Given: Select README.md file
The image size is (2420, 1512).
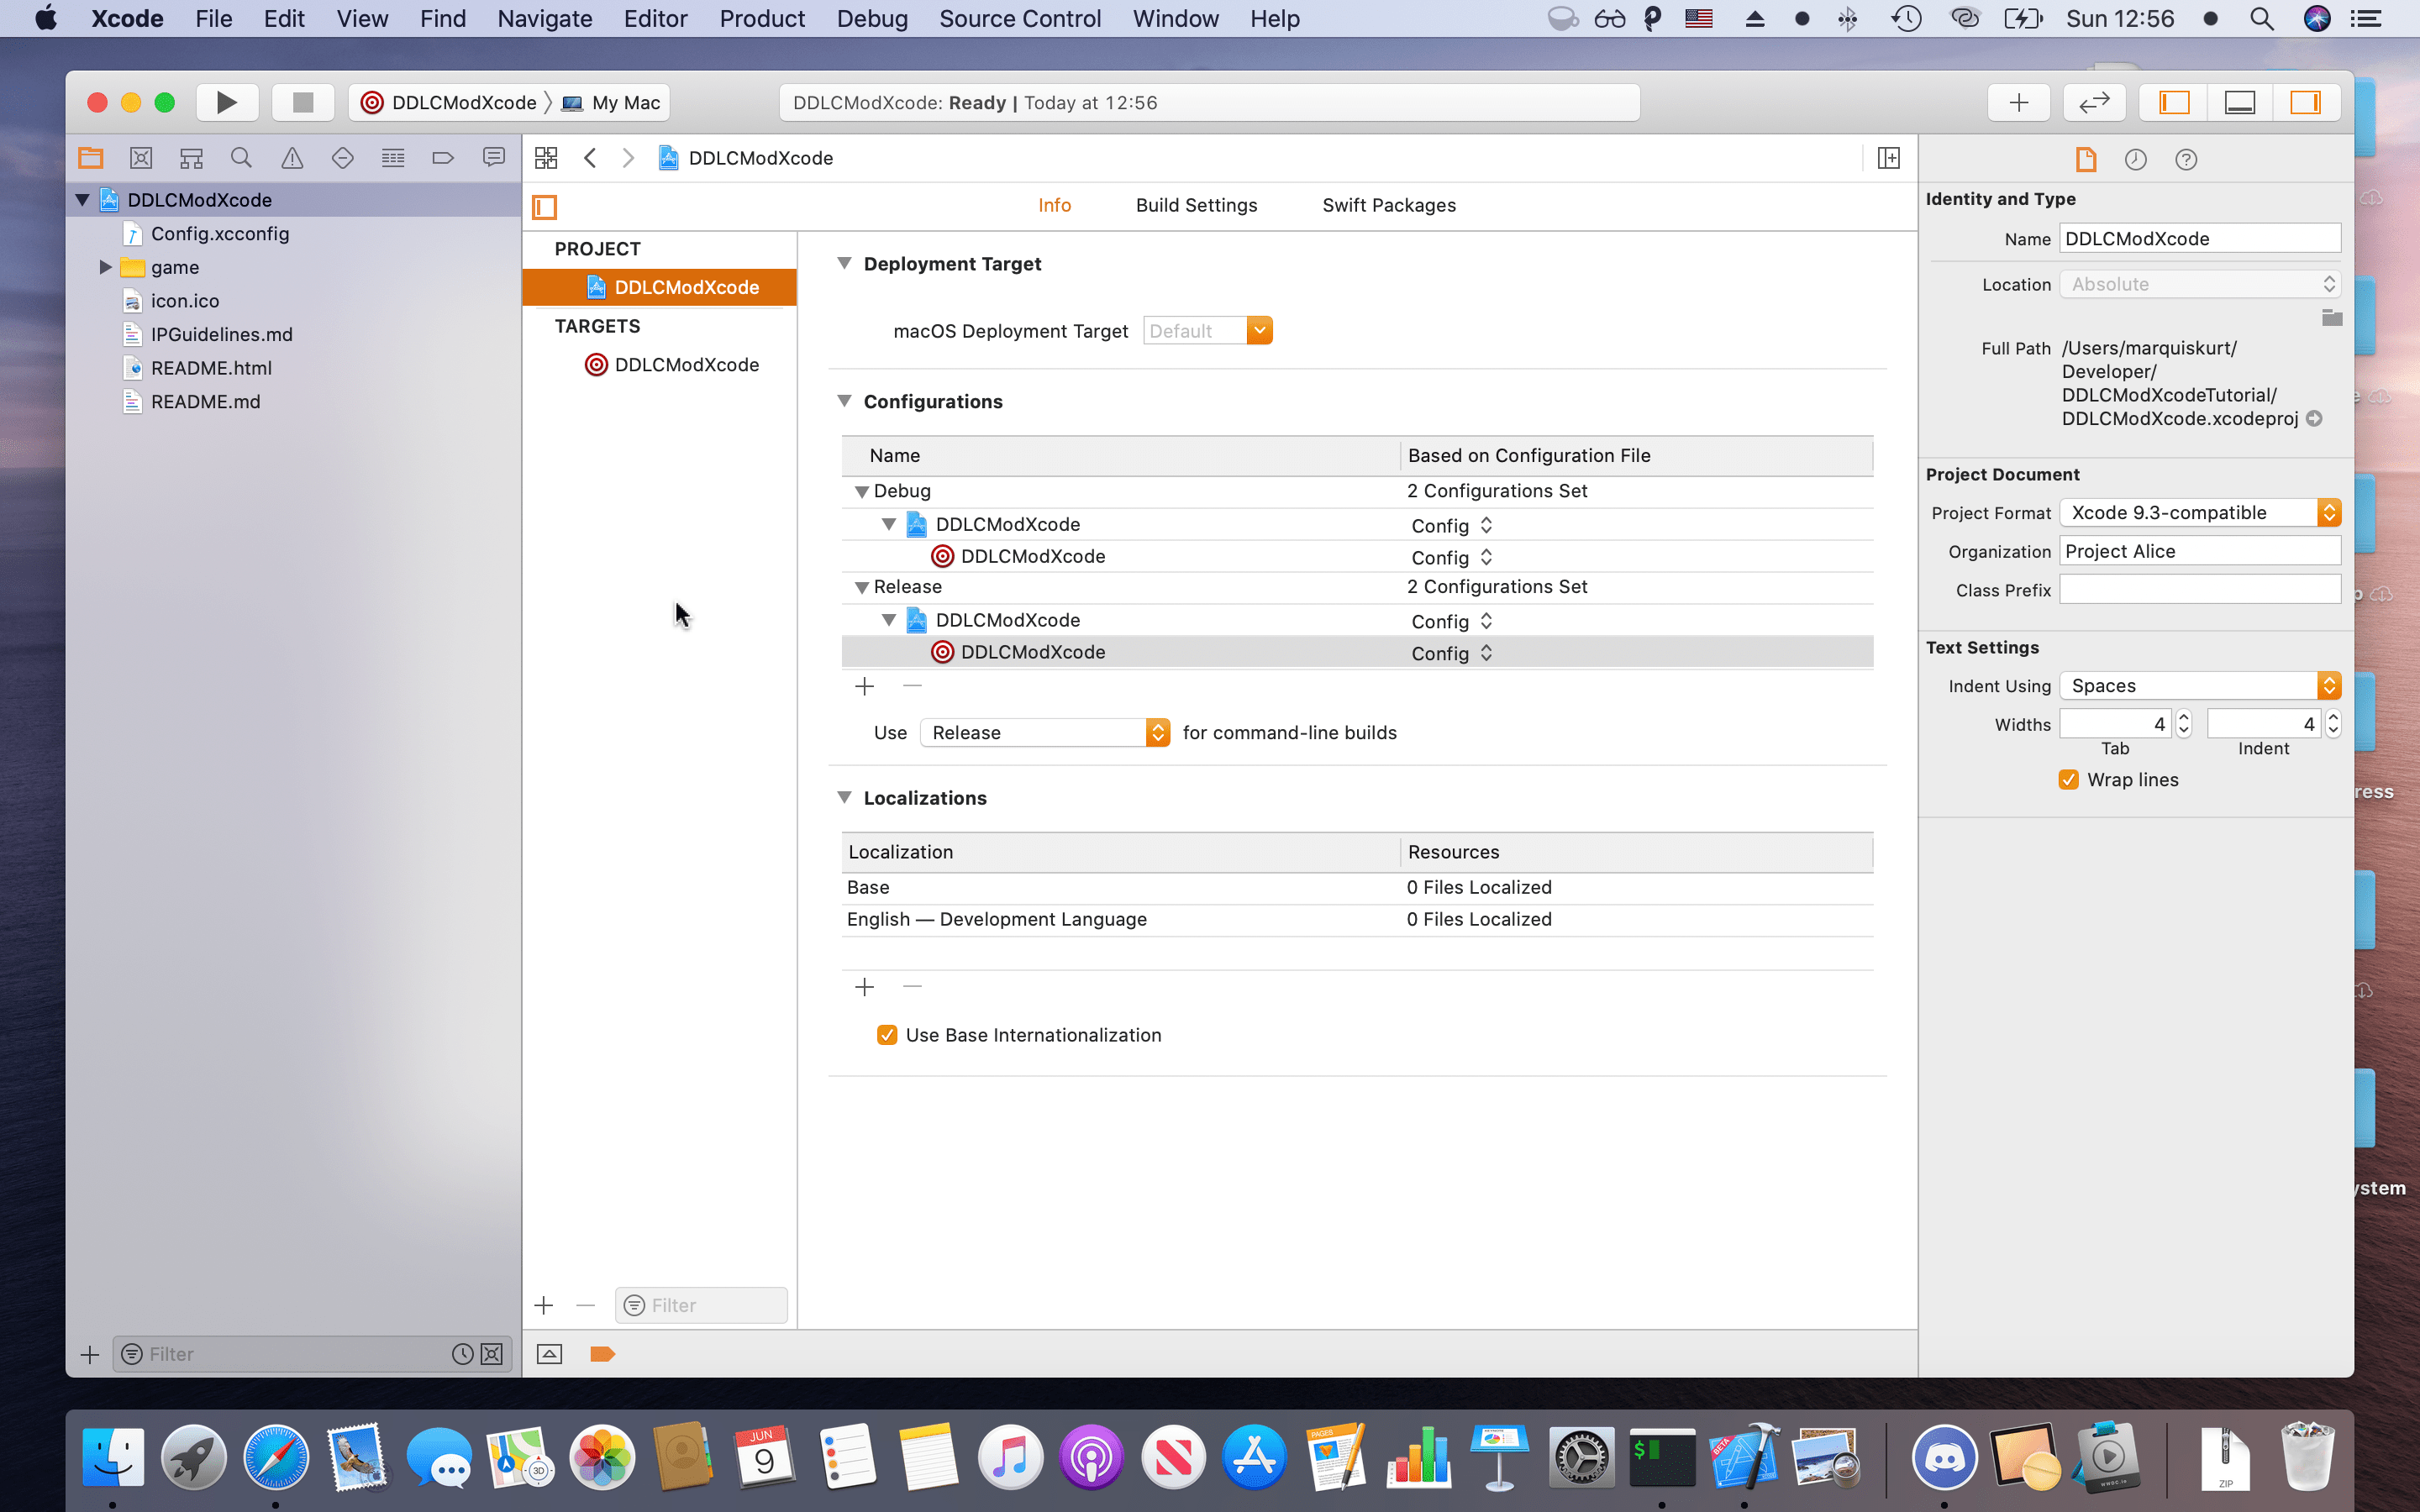Looking at the screenshot, I should (205, 402).
